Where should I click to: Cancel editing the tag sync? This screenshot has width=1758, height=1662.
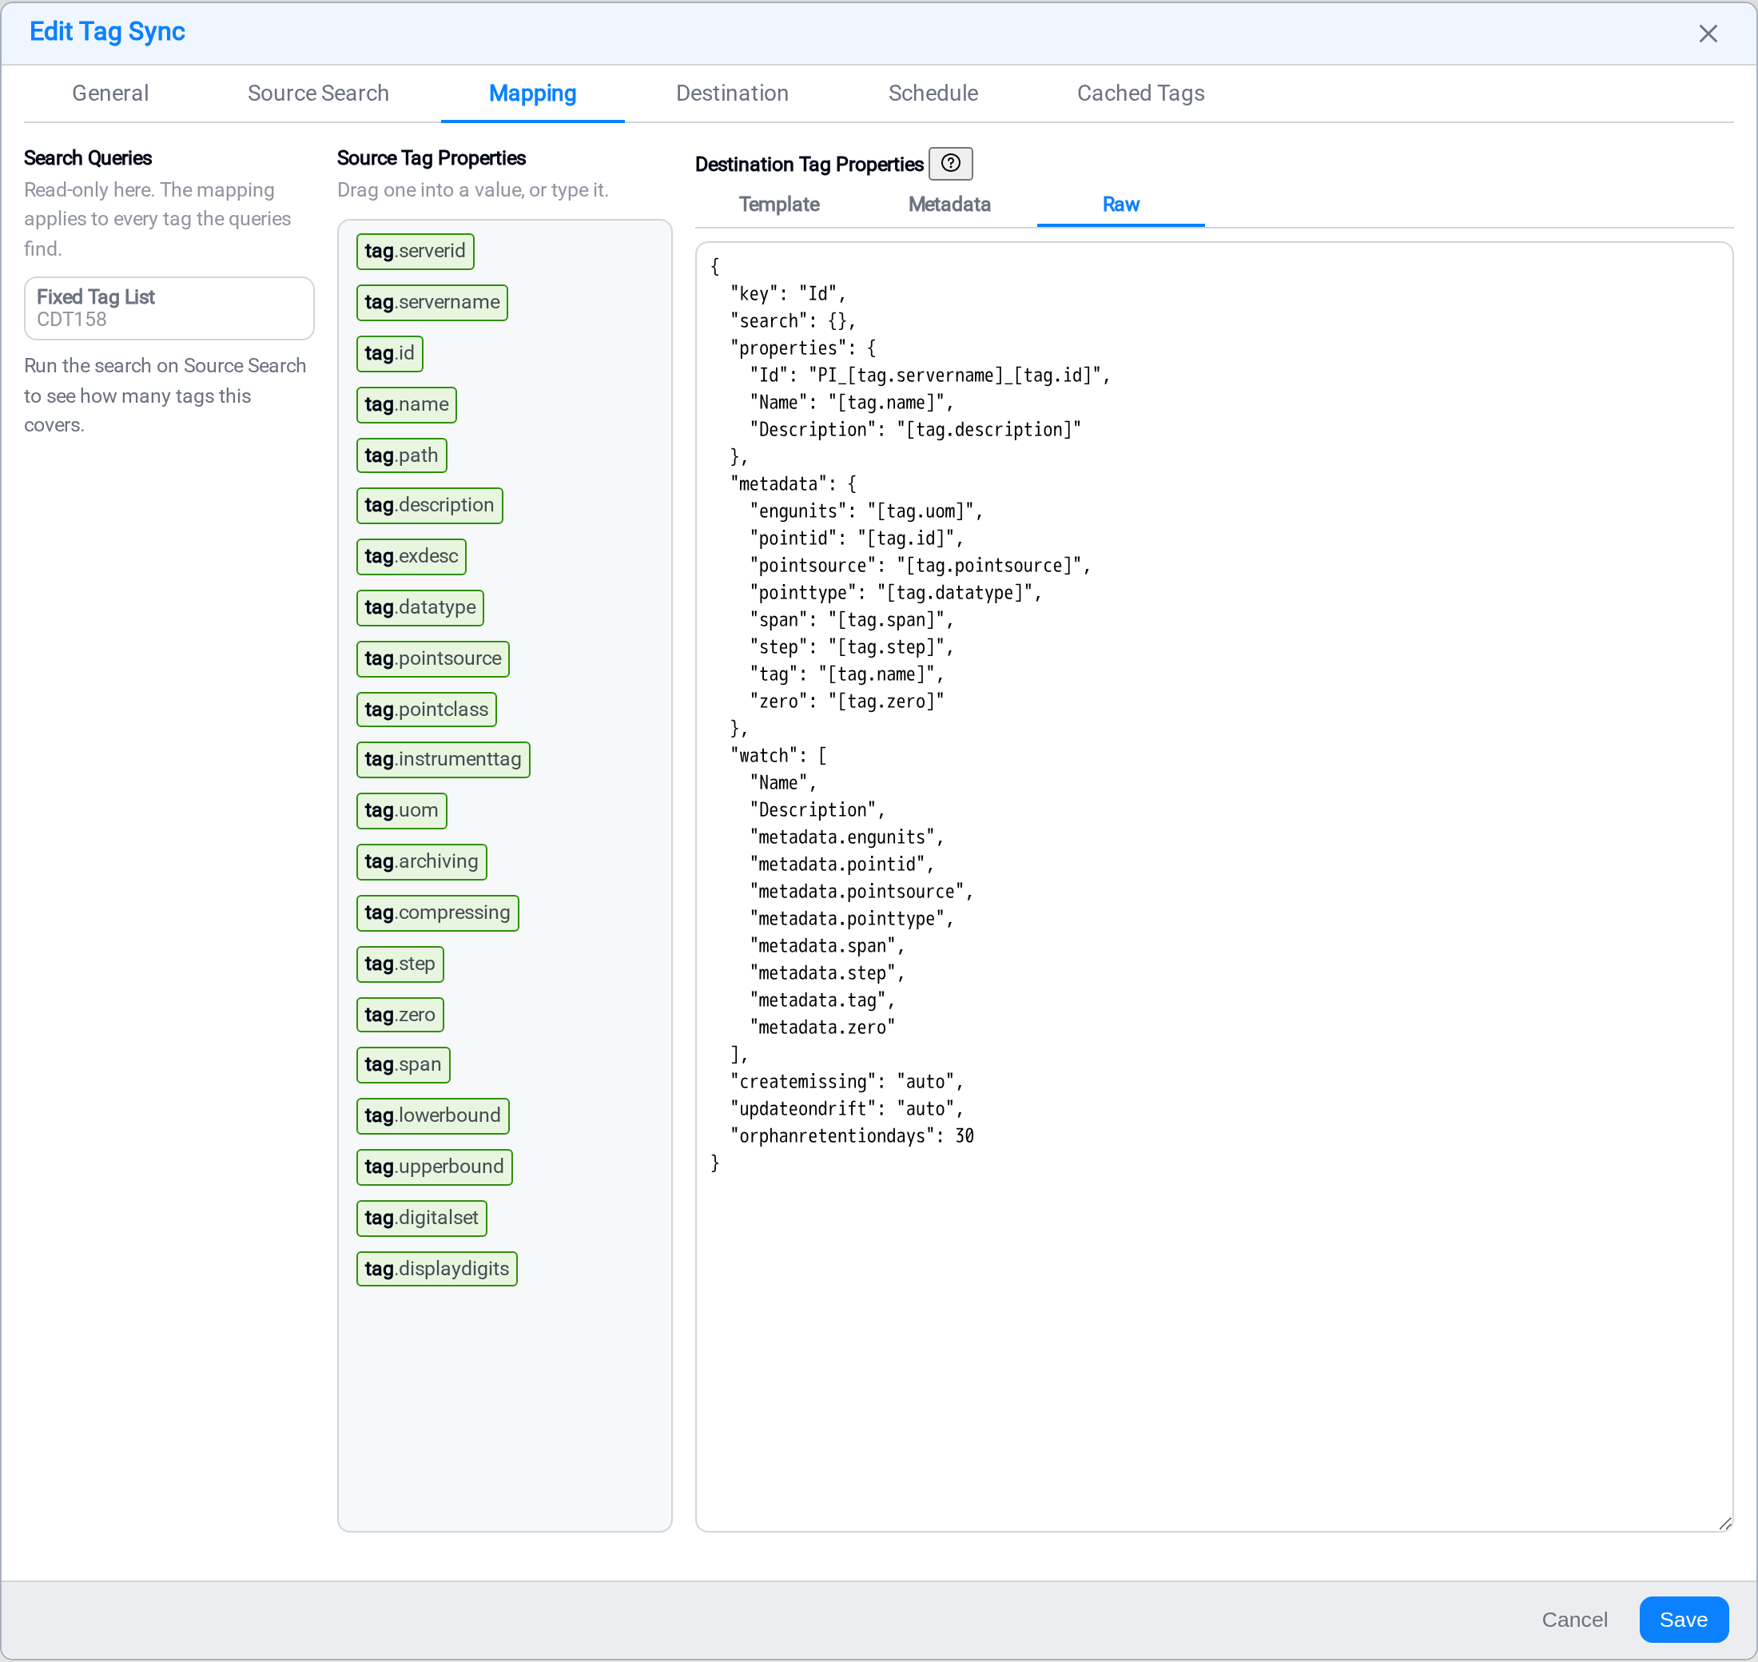1573,1620
